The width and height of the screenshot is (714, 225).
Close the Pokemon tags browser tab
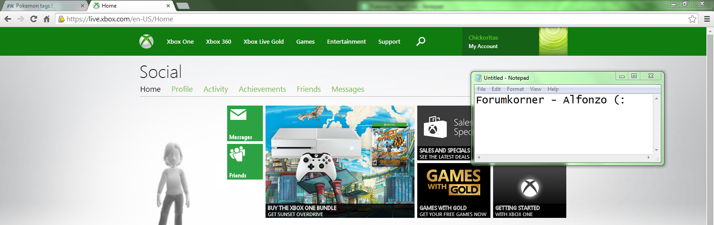(x=83, y=6)
